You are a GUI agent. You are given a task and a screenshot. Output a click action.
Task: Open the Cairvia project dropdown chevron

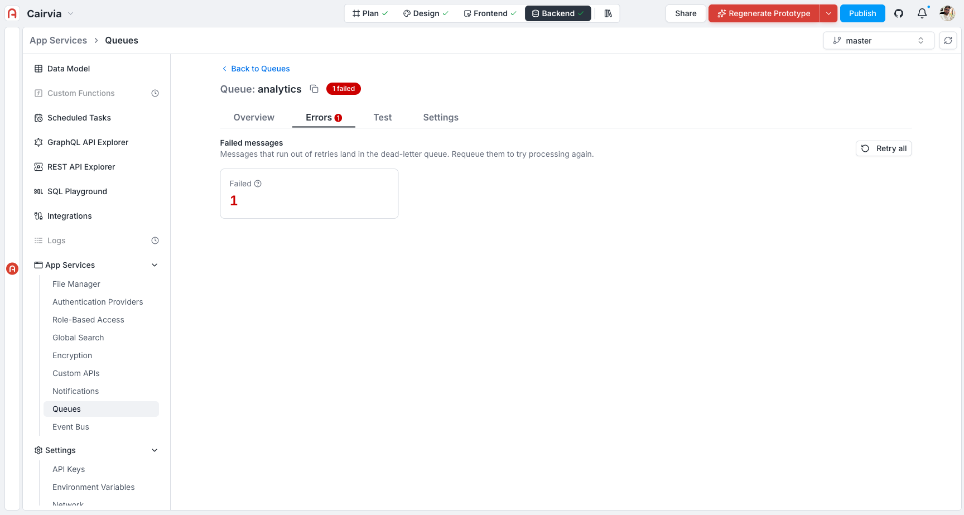(70, 13)
